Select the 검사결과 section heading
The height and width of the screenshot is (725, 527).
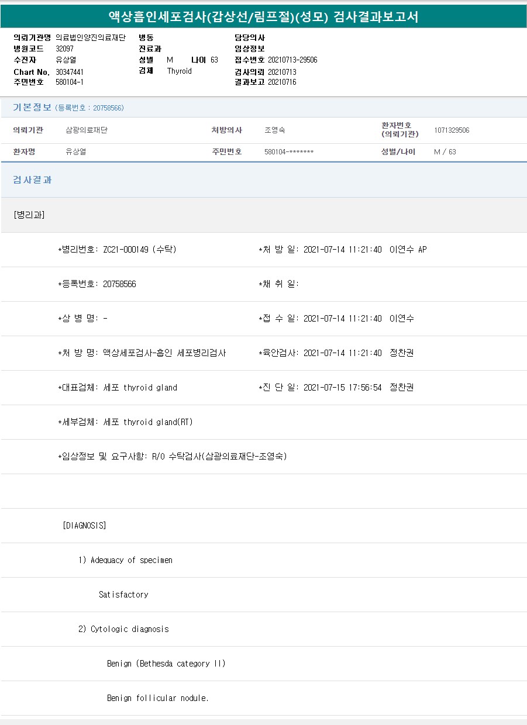point(32,180)
